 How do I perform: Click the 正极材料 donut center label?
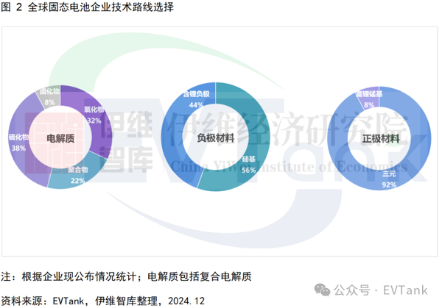pyautogui.click(x=380, y=137)
